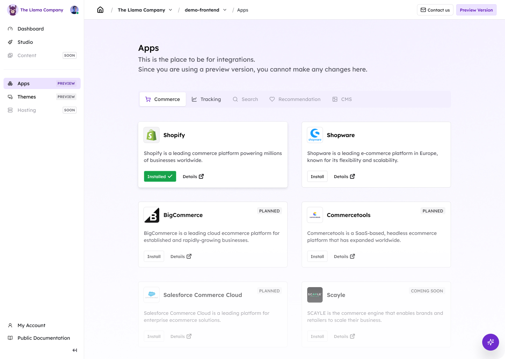Open the floating sparkle assistant button
This screenshot has height=359, width=505.
(x=490, y=342)
